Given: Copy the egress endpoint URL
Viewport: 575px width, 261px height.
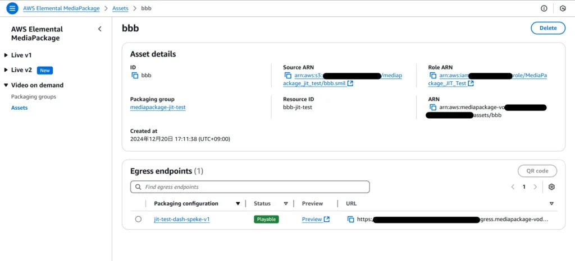Looking at the screenshot, I should coord(351,220).
